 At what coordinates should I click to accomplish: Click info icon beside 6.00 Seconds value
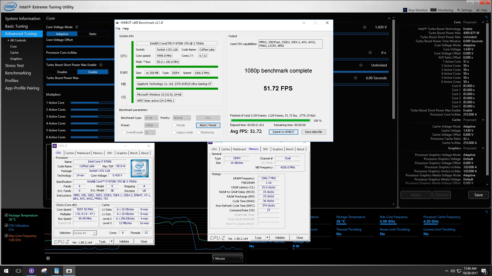355,78
